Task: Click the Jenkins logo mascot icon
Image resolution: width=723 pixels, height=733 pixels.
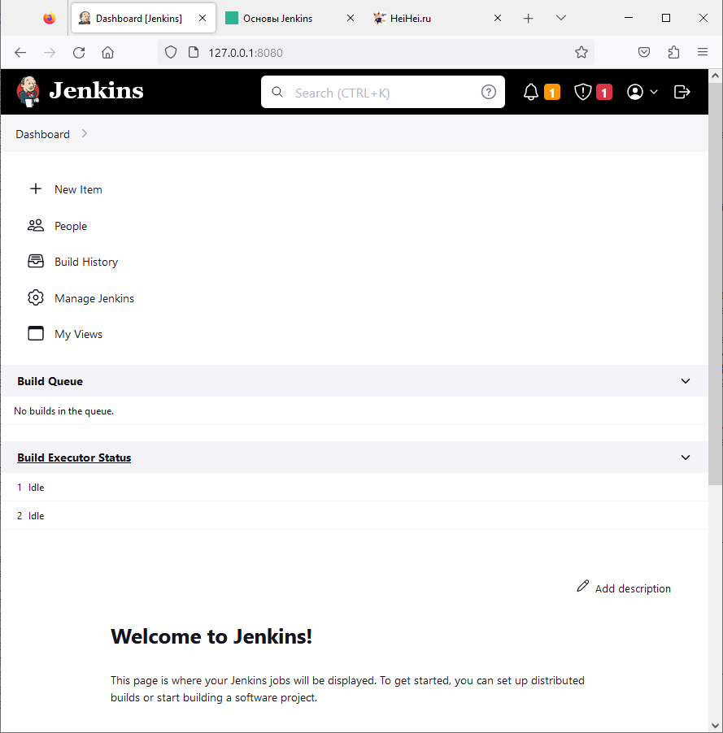Action: [x=28, y=92]
